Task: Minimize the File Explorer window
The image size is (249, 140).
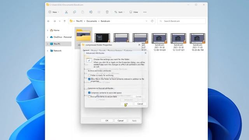Action: pos(188,5)
